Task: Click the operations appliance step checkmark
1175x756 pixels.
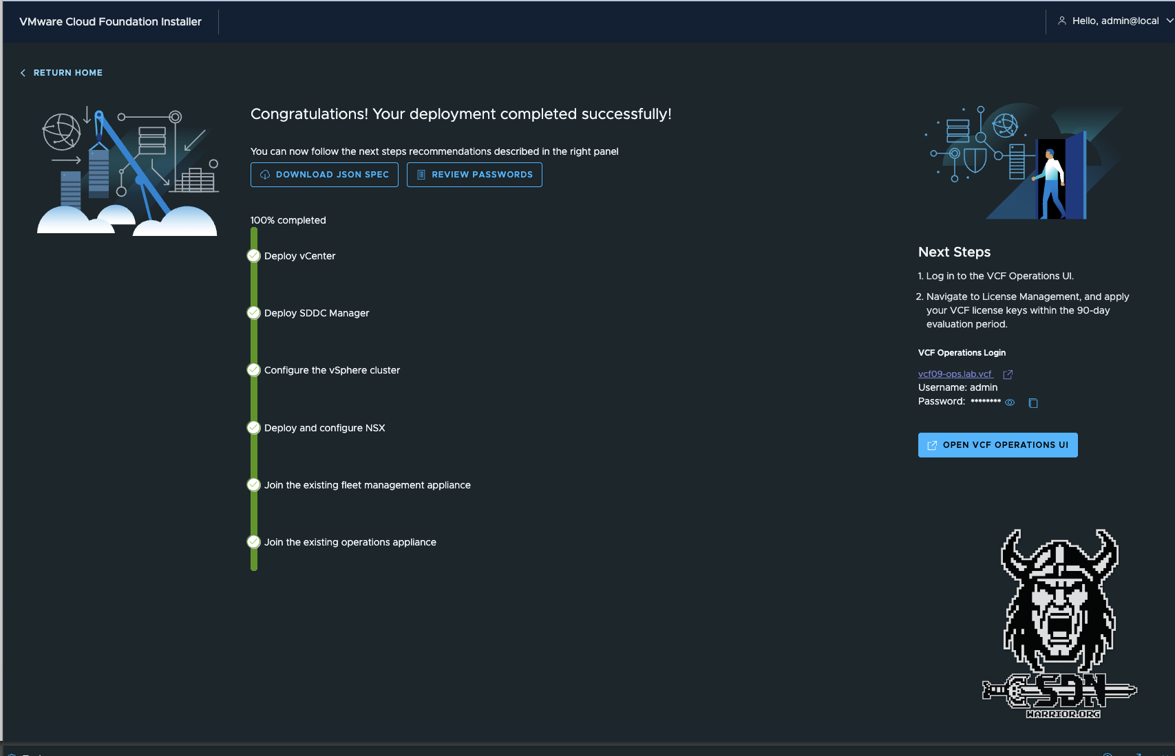Action: coord(254,542)
